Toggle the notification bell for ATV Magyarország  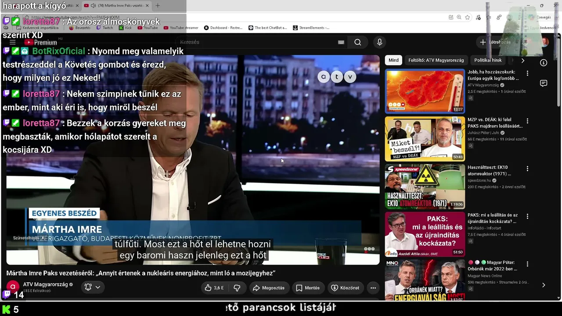point(88,287)
